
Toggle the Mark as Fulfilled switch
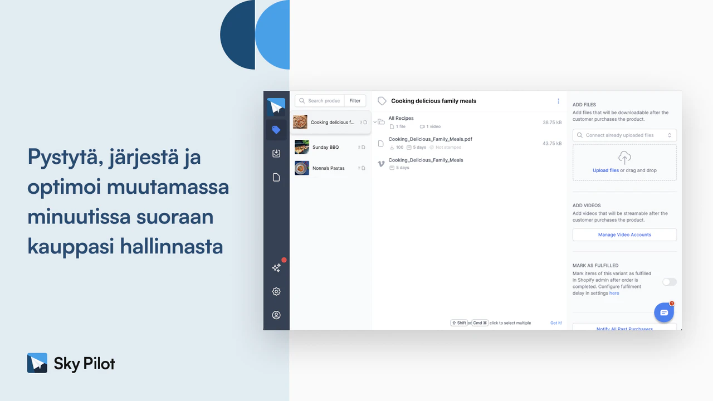pos(669,282)
